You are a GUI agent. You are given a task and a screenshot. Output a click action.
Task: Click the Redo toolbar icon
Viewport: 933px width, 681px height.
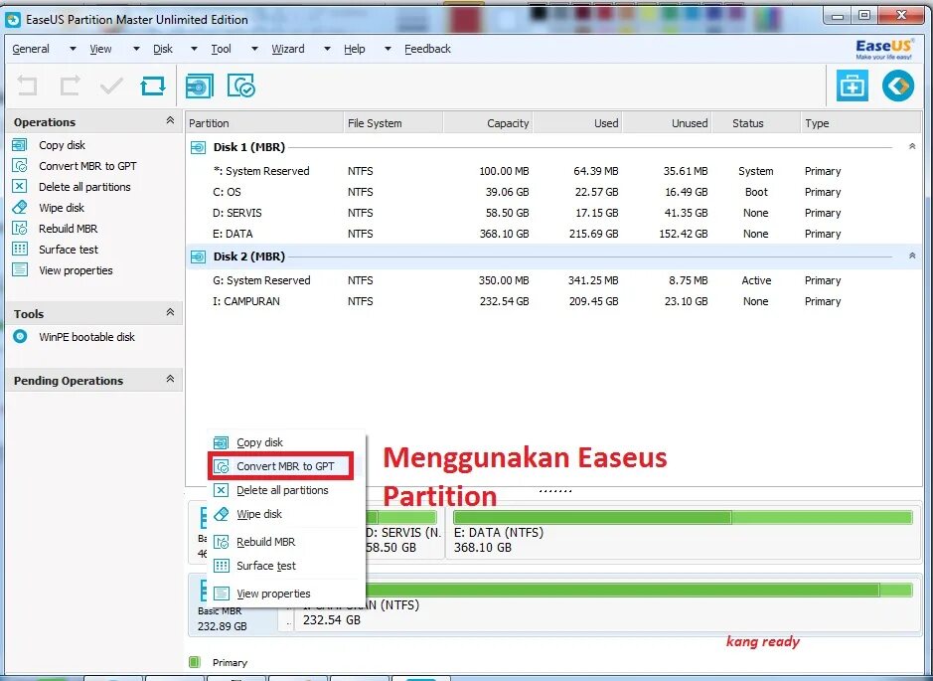point(70,86)
